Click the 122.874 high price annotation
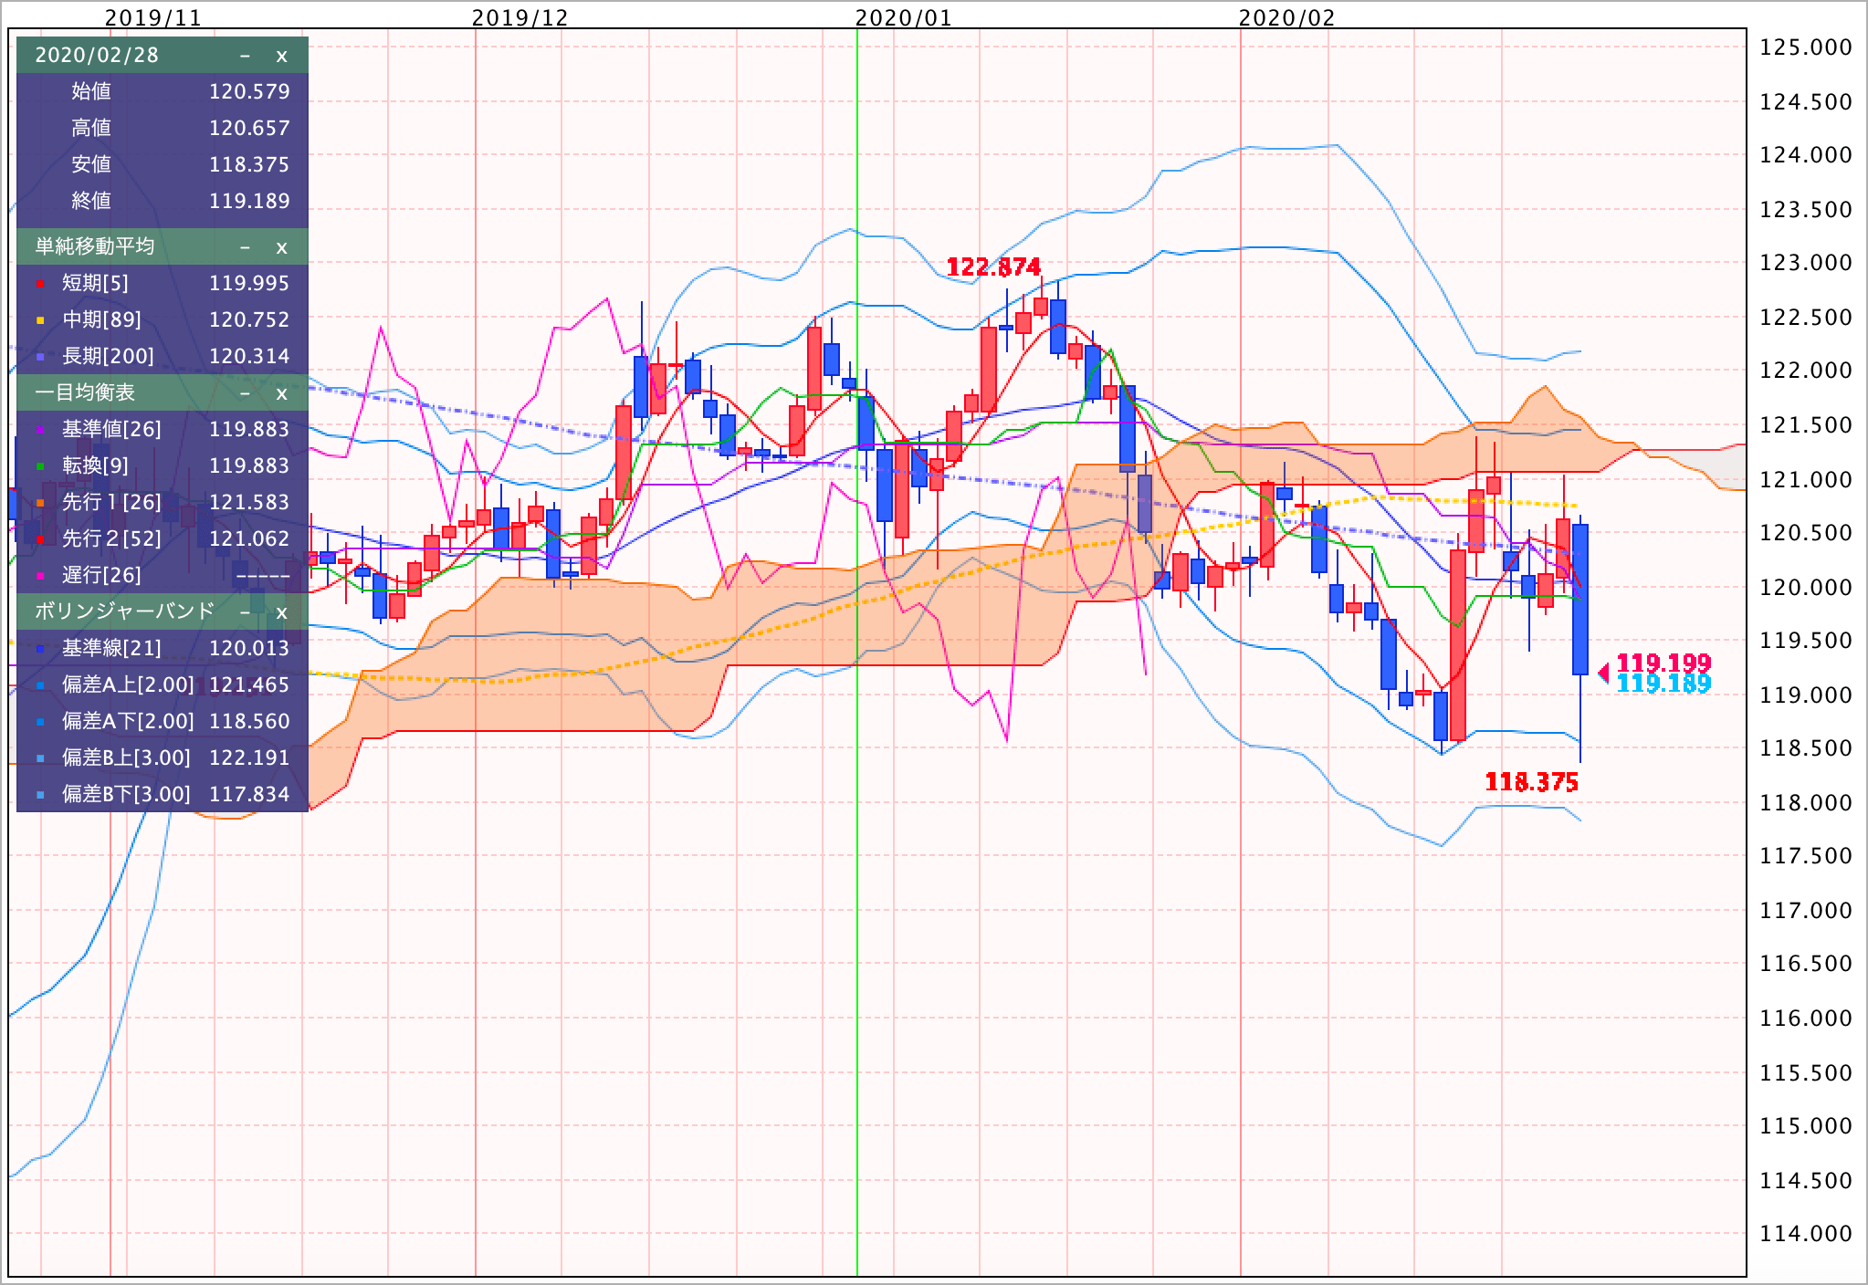Viewport: 1868px width, 1285px height. pyautogui.click(x=993, y=267)
